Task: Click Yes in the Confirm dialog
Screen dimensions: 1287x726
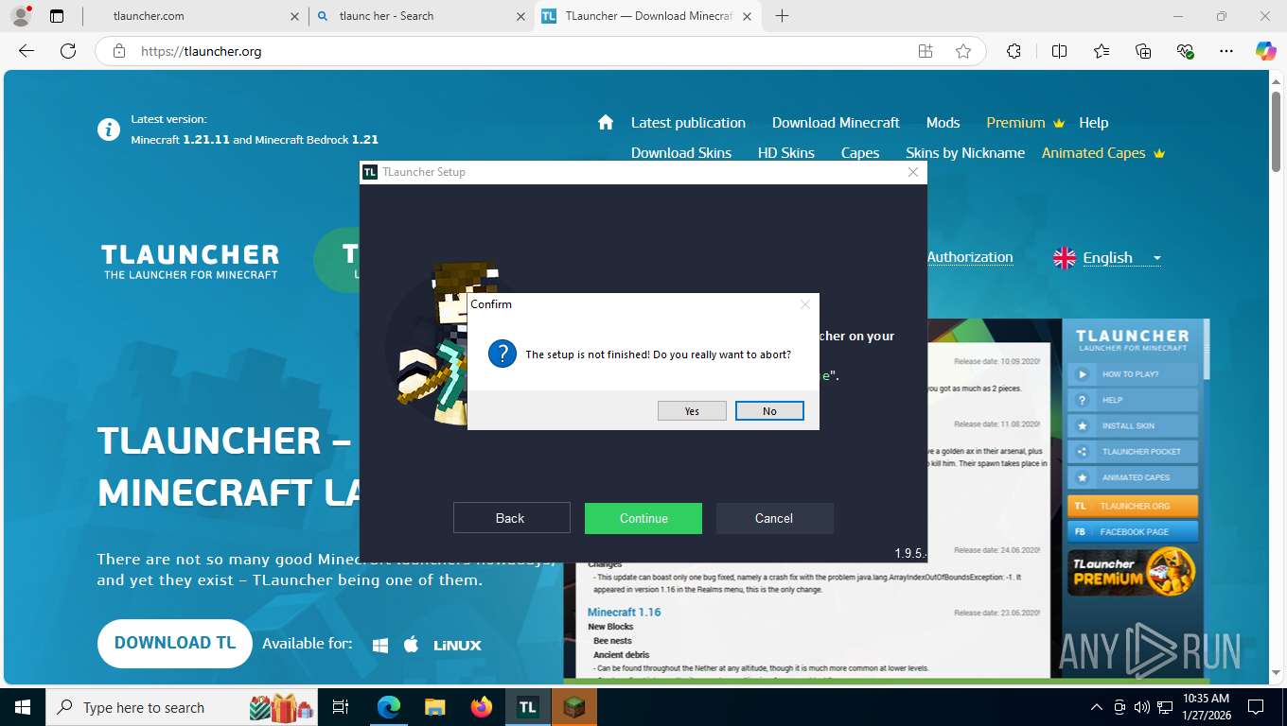Action: (692, 411)
